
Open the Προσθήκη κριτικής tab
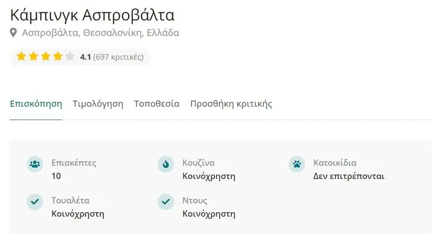[231, 104]
